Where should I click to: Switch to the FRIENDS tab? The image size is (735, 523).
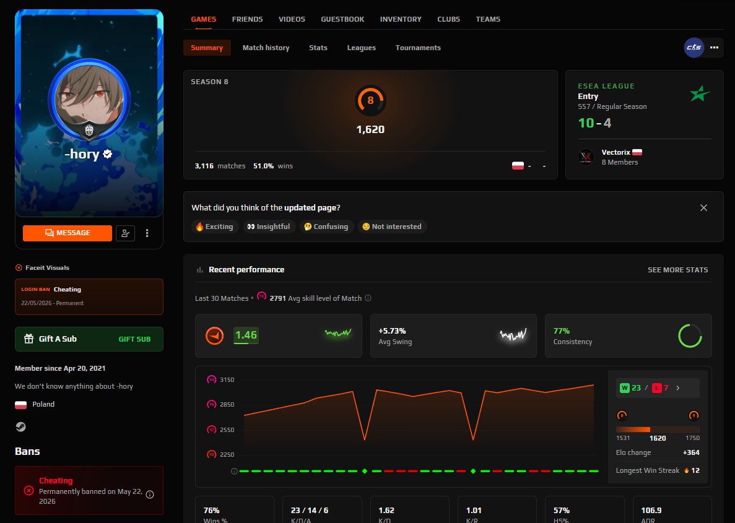(x=247, y=19)
